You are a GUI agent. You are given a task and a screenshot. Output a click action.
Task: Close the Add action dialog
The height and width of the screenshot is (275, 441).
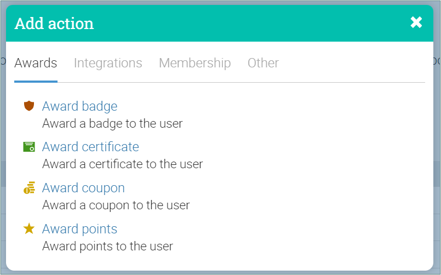pos(416,22)
